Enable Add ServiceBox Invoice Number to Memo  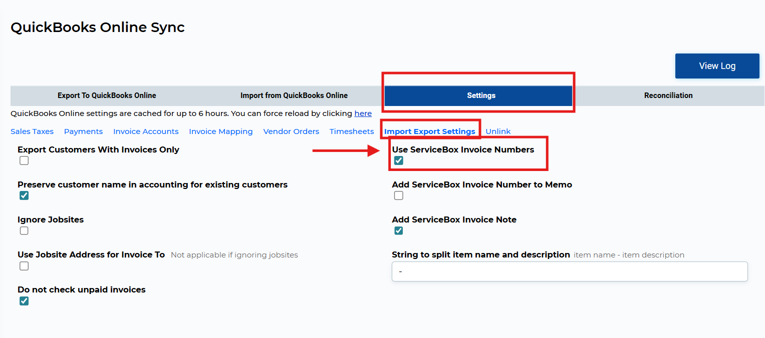pyautogui.click(x=398, y=195)
